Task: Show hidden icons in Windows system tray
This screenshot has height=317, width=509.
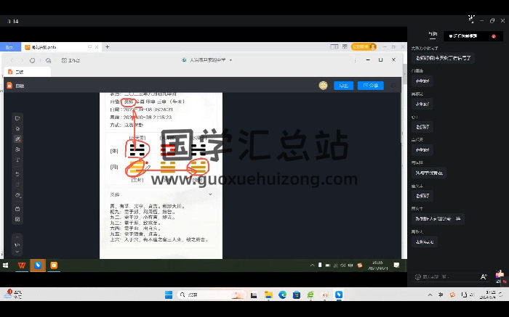Action: pyautogui.click(x=430, y=295)
